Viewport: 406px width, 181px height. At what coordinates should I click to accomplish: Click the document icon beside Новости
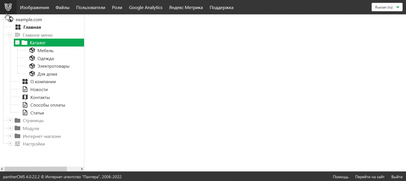click(x=25, y=89)
